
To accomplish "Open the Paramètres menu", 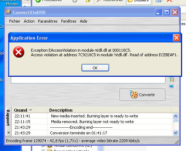I will point(48,21).
